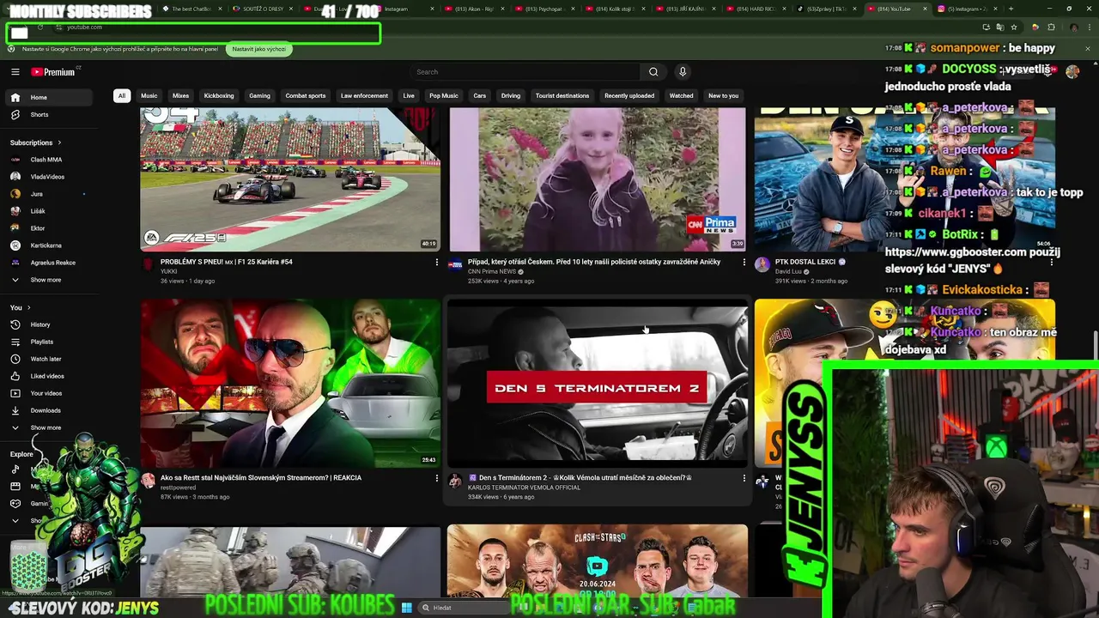Select the All filter chip
Image resolution: width=1099 pixels, height=618 pixels.
coord(122,96)
